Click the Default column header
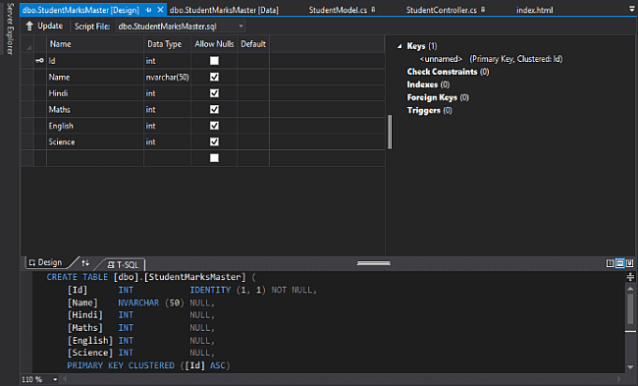Viewport: 638px width, 386px height. coord(253,44)
